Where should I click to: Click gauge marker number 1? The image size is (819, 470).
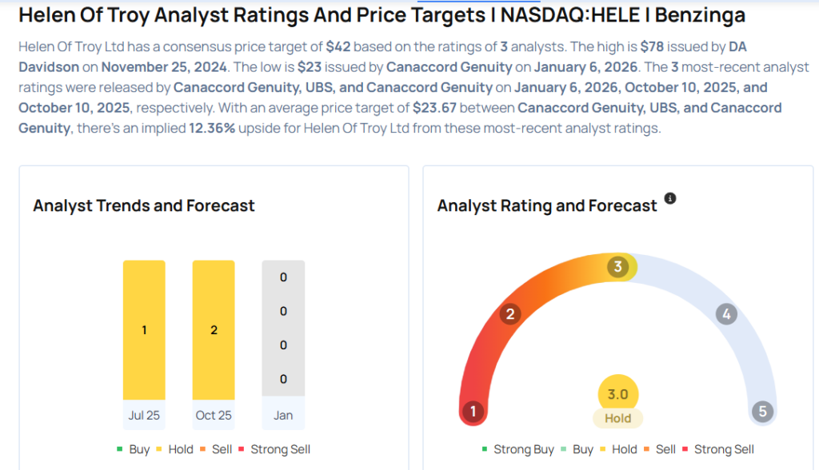(x=473, y=412)
